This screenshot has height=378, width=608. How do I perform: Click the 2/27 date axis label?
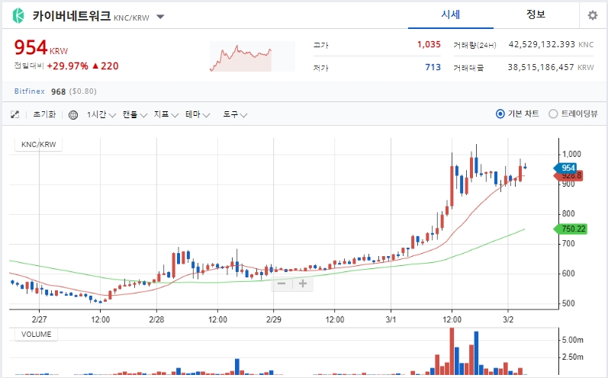(39, 319)
